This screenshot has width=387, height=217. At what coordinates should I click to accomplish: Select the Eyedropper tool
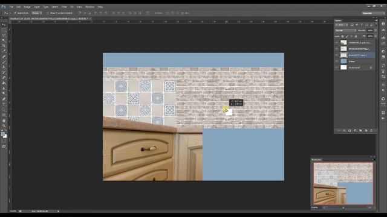click(4, 51)
